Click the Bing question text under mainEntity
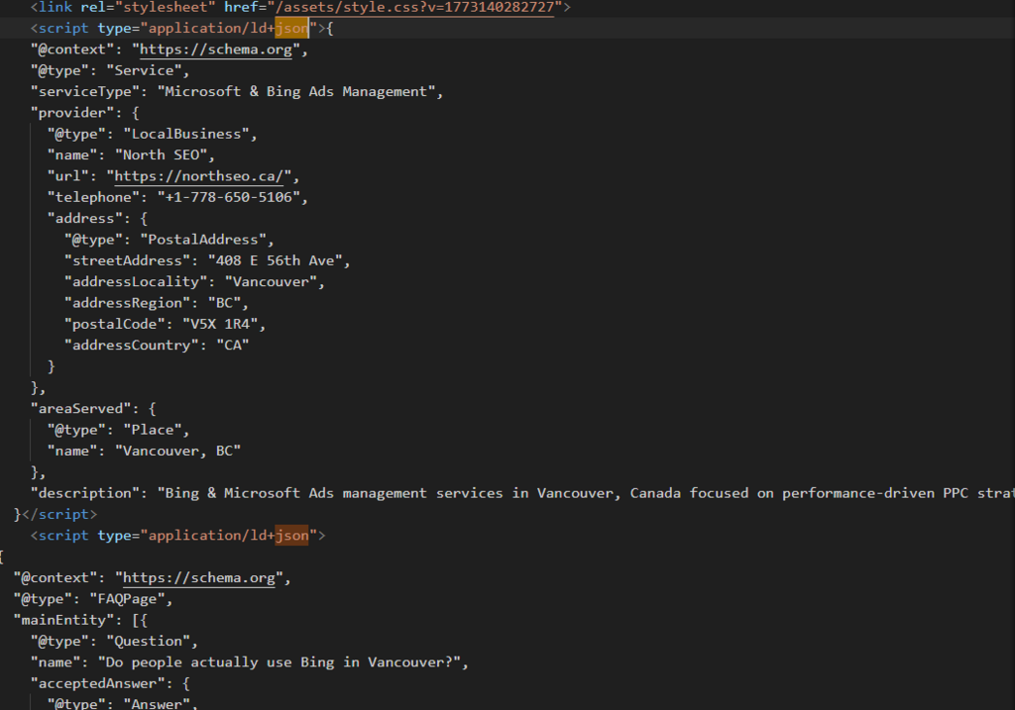 point(287,661)
